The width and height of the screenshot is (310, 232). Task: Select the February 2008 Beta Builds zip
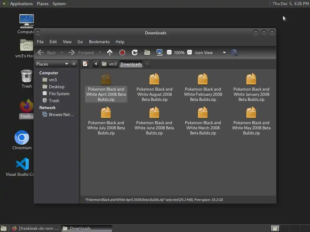203,87
